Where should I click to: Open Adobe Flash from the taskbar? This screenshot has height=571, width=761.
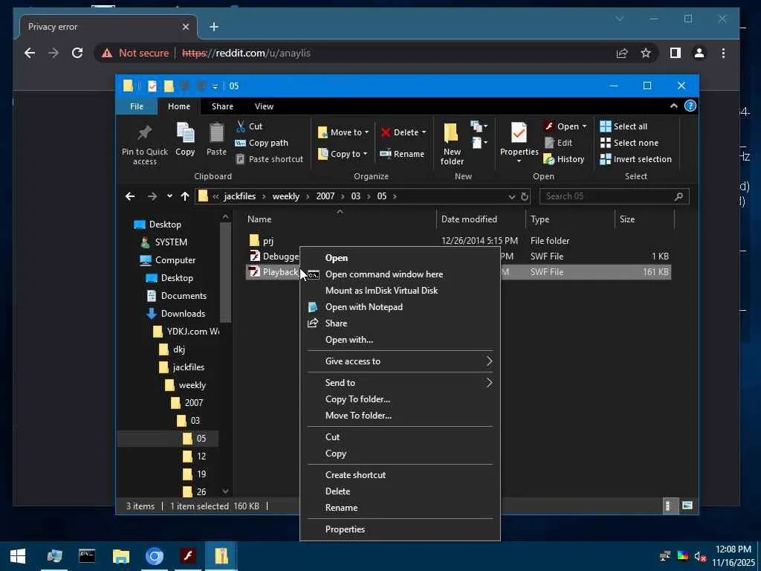pyautogui.click(x=188, y=556)
